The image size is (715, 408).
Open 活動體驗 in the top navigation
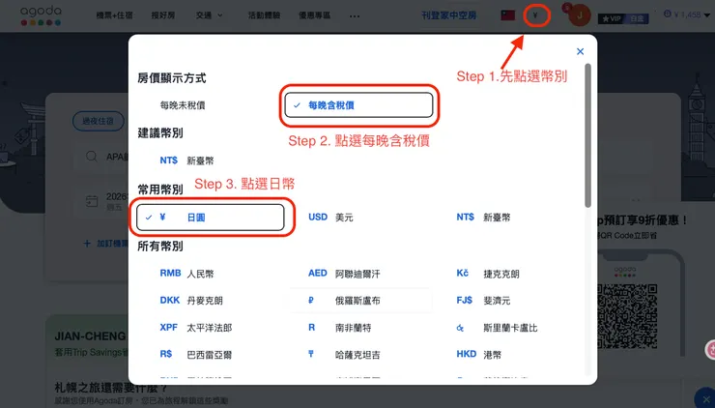(x=264, y=15)
